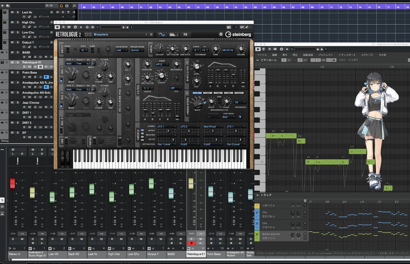Toggle OSC 2 on/off switch
Viewport: 410px width, 264px height.
[x=61, y=105]
